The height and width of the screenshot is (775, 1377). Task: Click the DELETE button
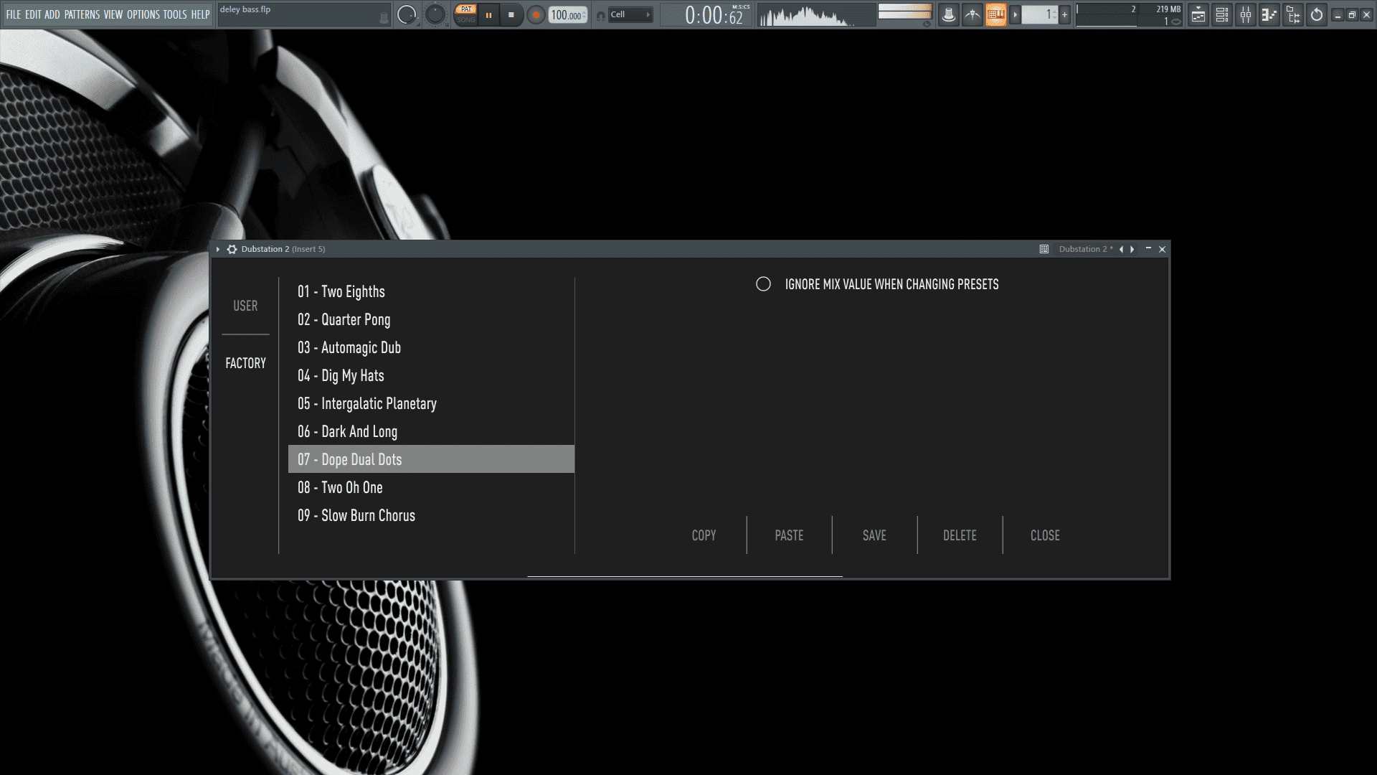pyautogui.click(x=960, y=535)
